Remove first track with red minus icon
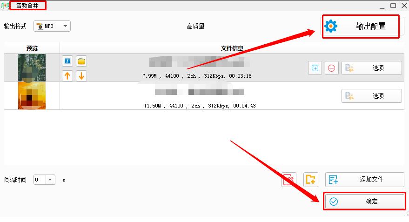This screenshot has width=409, height=222. pos(332,68)
